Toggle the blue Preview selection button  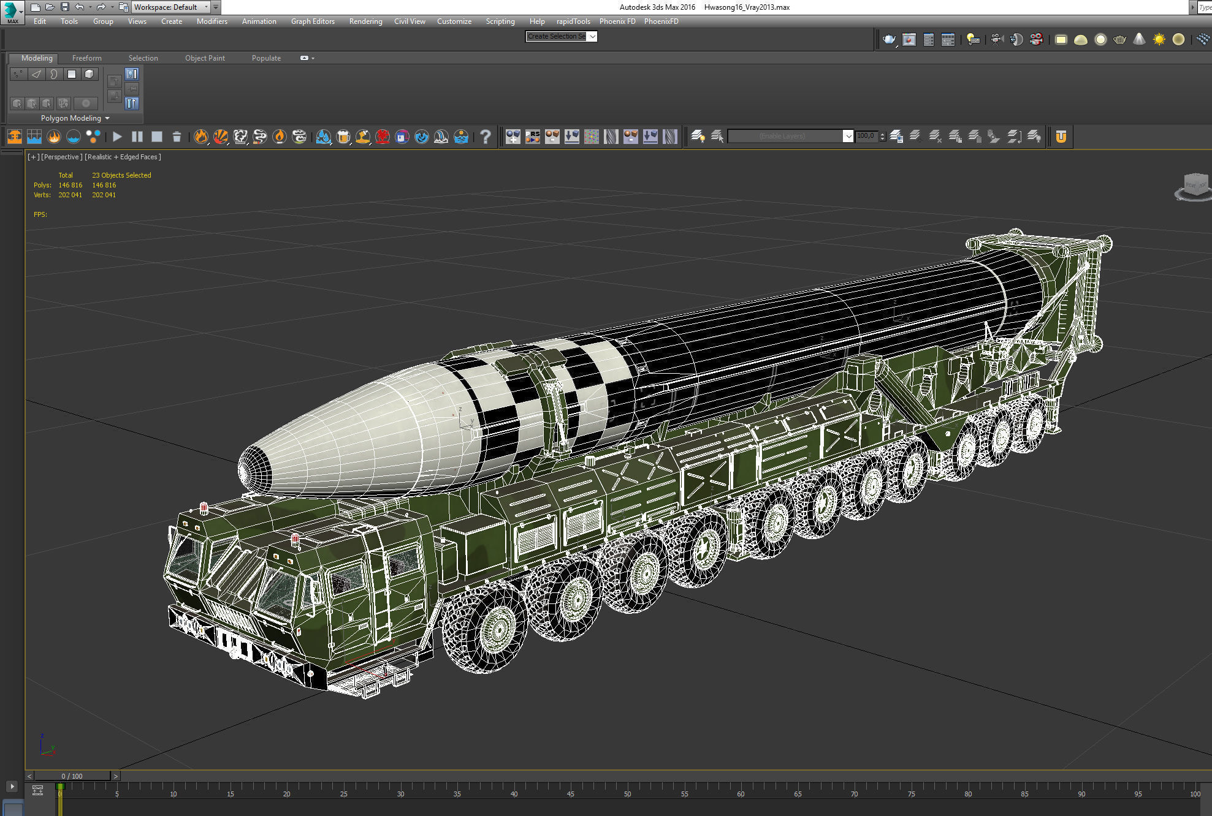tap(132, 74)
